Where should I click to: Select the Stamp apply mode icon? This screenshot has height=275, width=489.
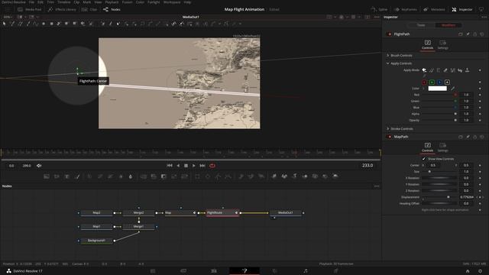click(x=467, y=70)
